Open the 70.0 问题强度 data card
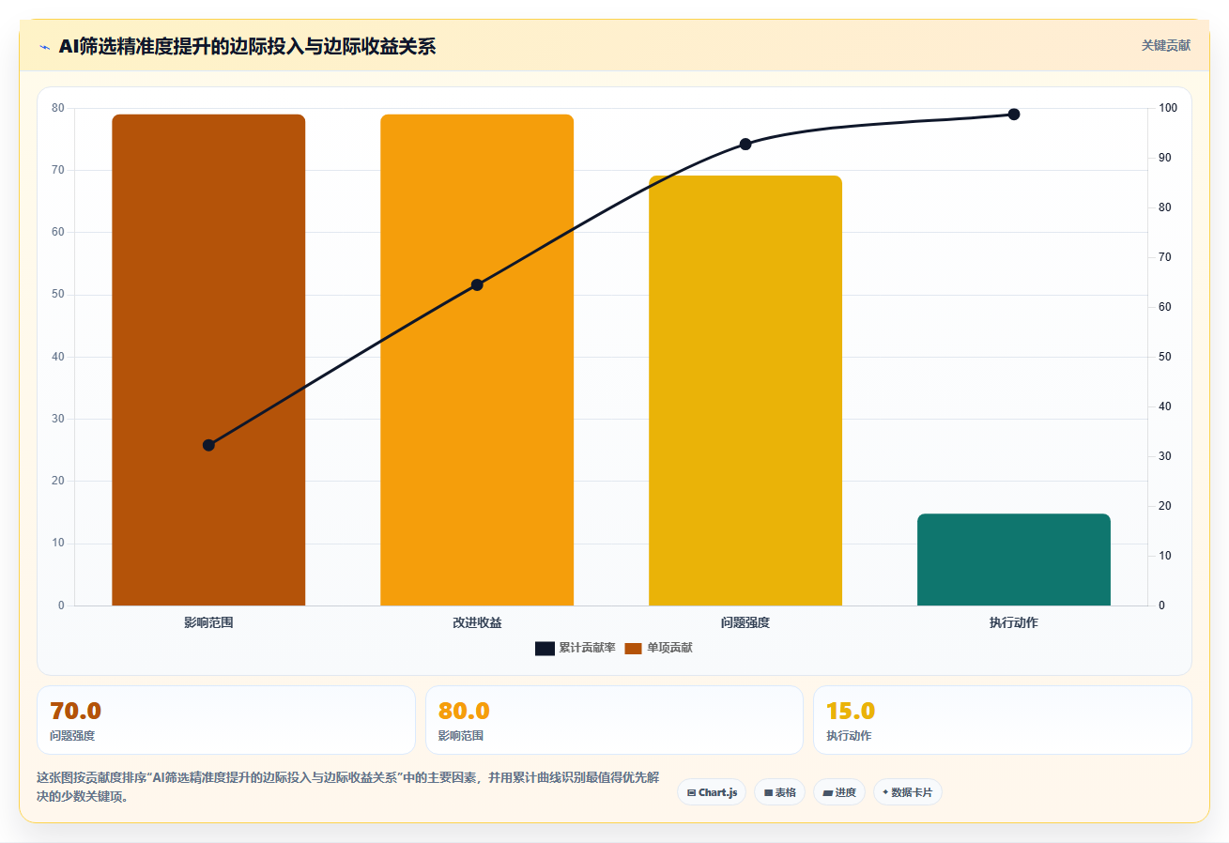 click(x=226, y=720)
